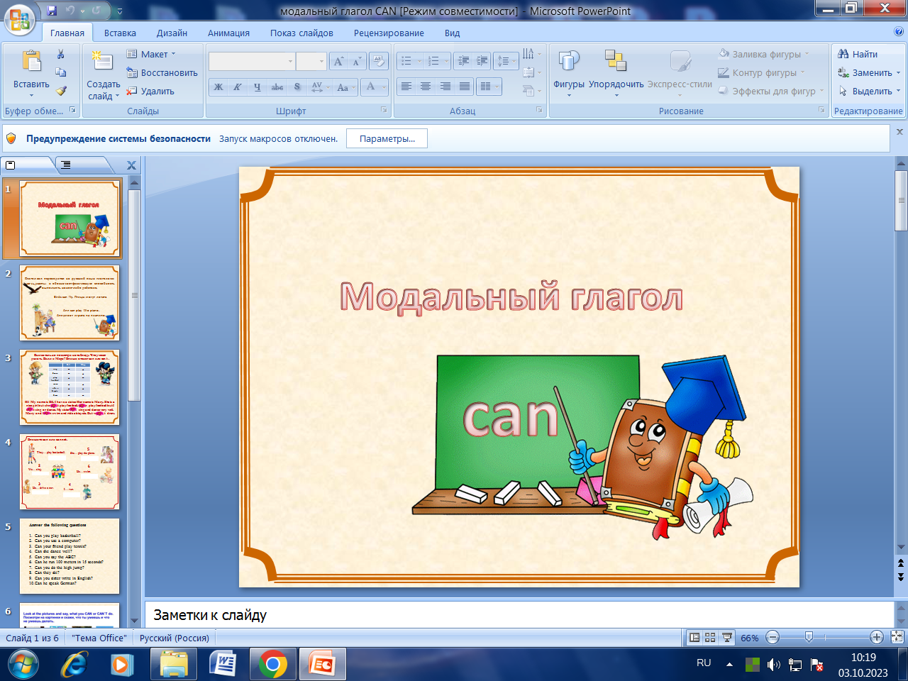This screenshot has height=681, width=908.
Task: Click the Save icon in quick access toolbar
Action: [x=52, y=11]
